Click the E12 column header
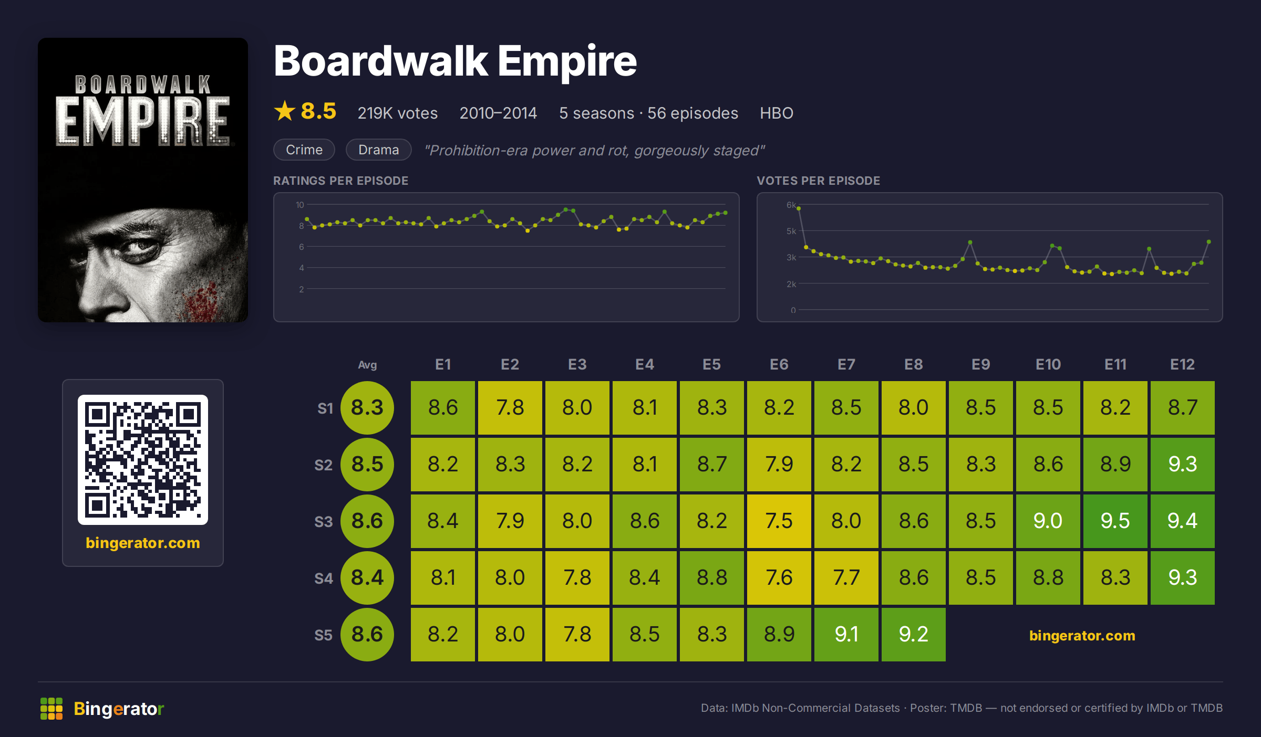Screen dimensions: 1261x737 [1182, 364]
